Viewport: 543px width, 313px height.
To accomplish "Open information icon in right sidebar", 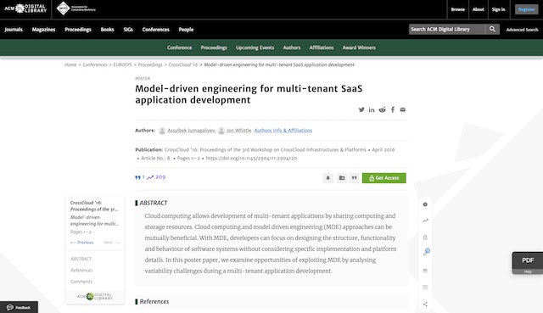I will [425, 204].
